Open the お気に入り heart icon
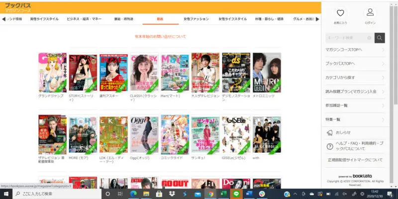Screen dimensions: 398x199 point(340,13)
